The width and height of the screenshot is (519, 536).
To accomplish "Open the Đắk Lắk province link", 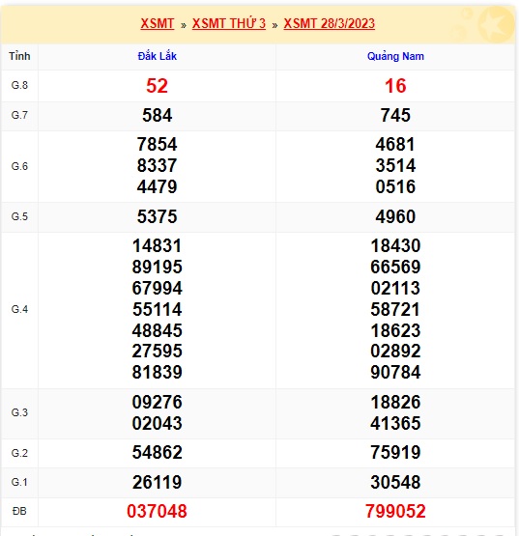I will tap(157, 56).
